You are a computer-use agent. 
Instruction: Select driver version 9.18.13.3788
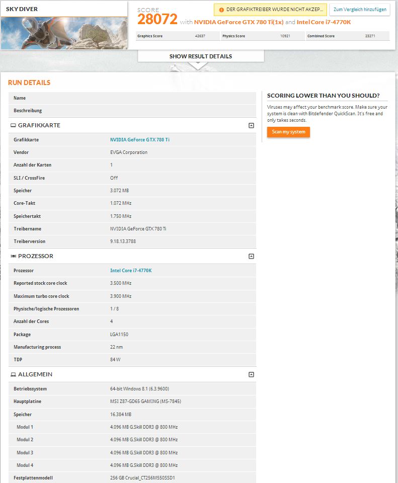tap(123, 241)
